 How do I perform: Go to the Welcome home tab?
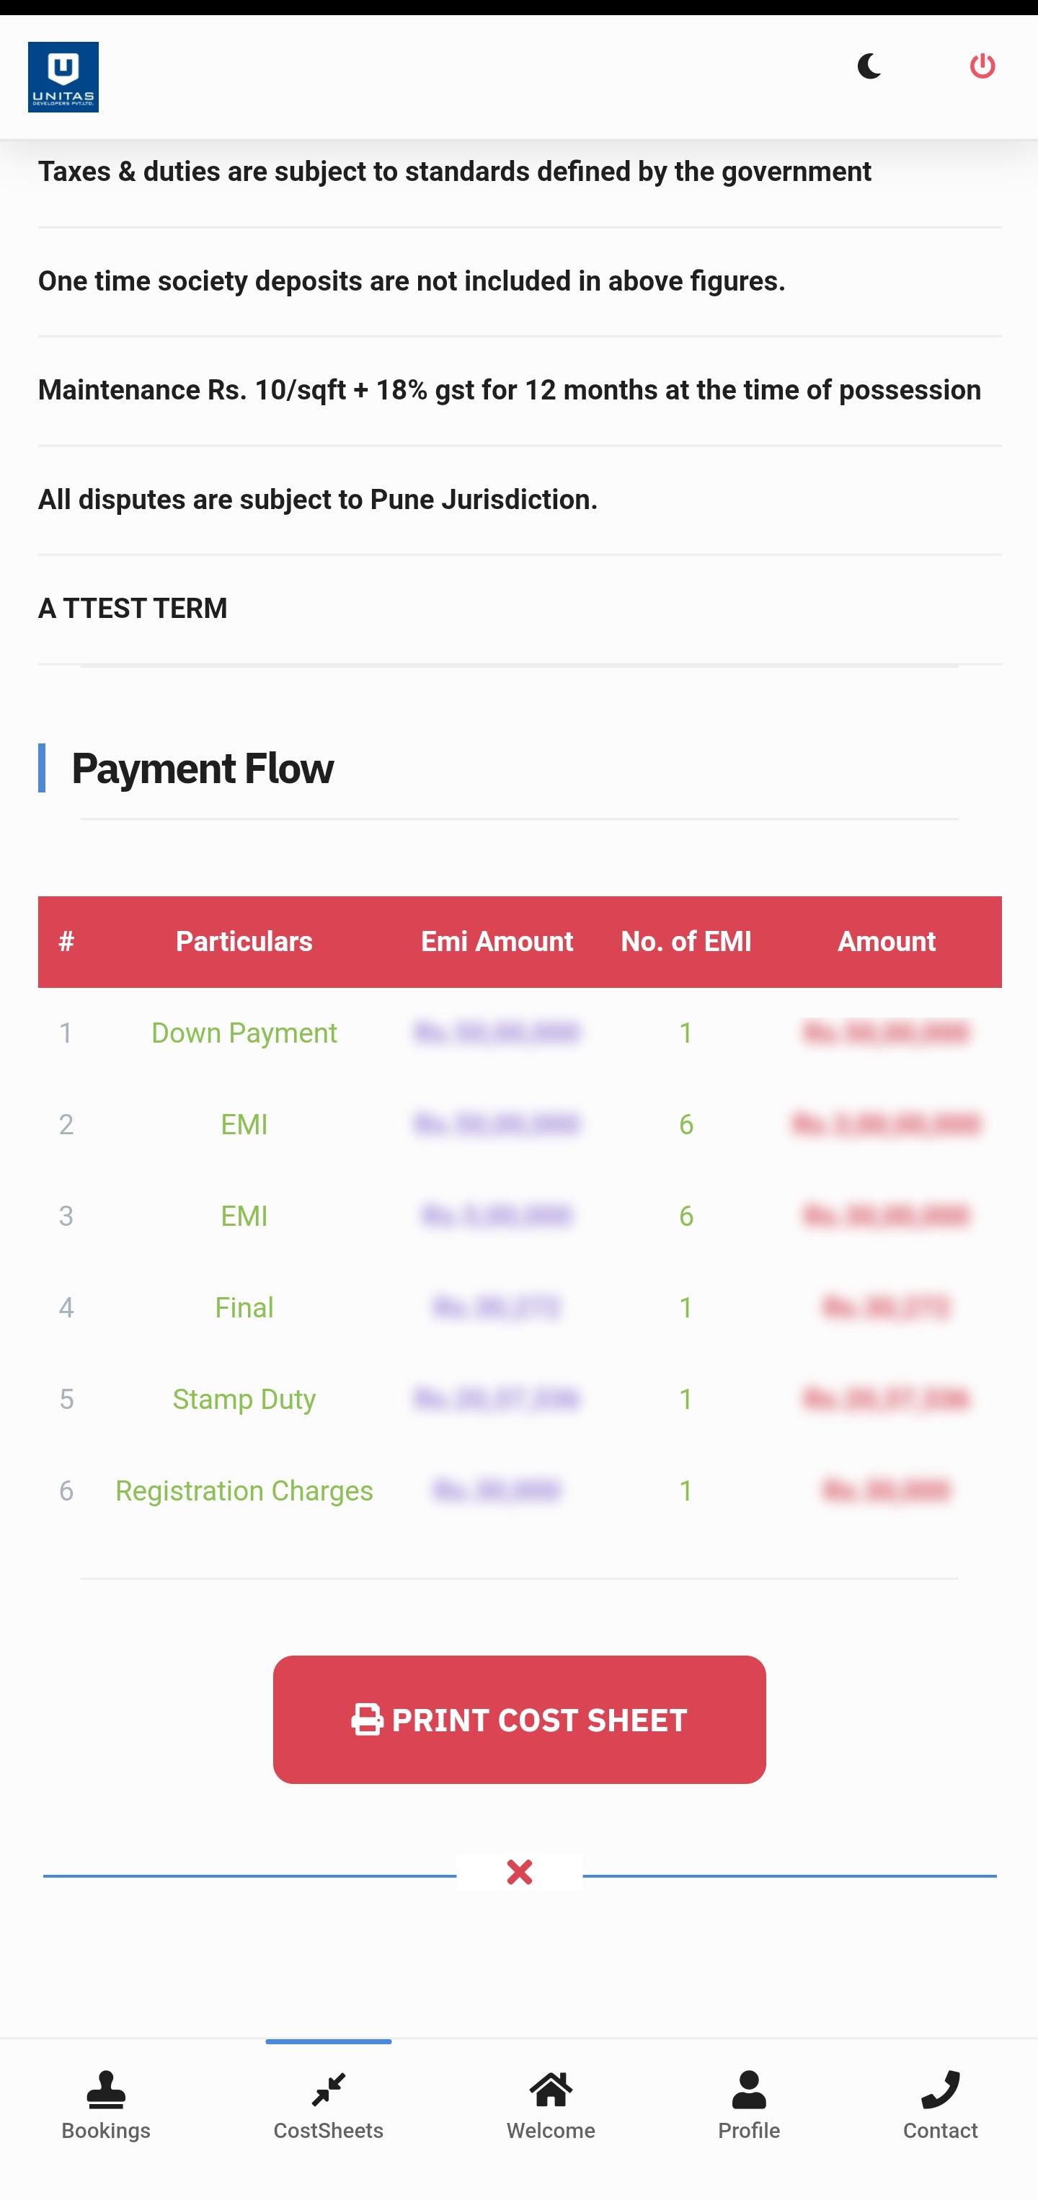click(551, 2106)
